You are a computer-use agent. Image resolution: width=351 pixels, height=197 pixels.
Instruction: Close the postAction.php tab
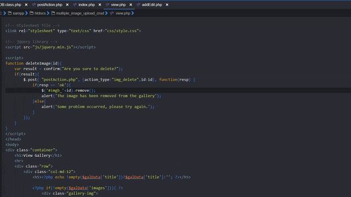coord(67,5)
